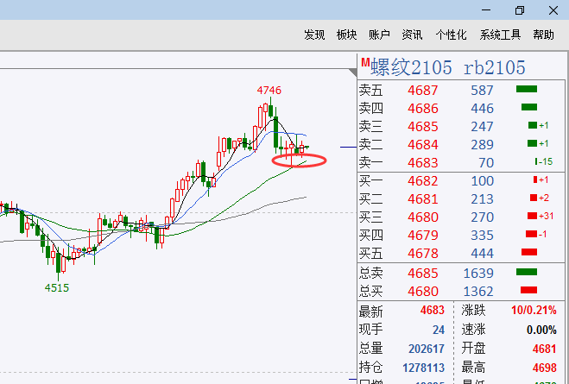
Task: Click the 总卖 green volume bar
Action: click(x=527, y=272)
